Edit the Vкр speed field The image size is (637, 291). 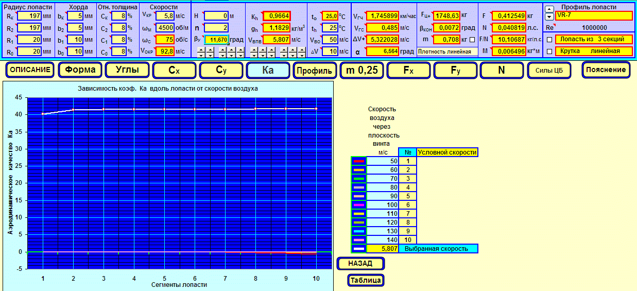[x=166, y=16]
